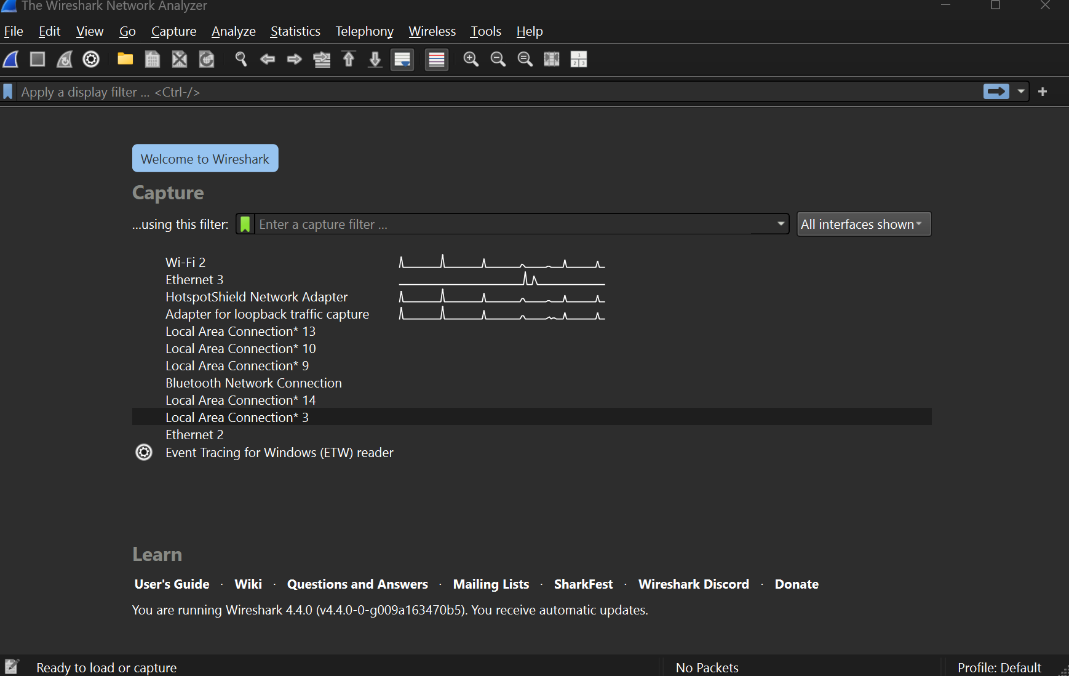Open the Analyze menu

coord(234,31)
